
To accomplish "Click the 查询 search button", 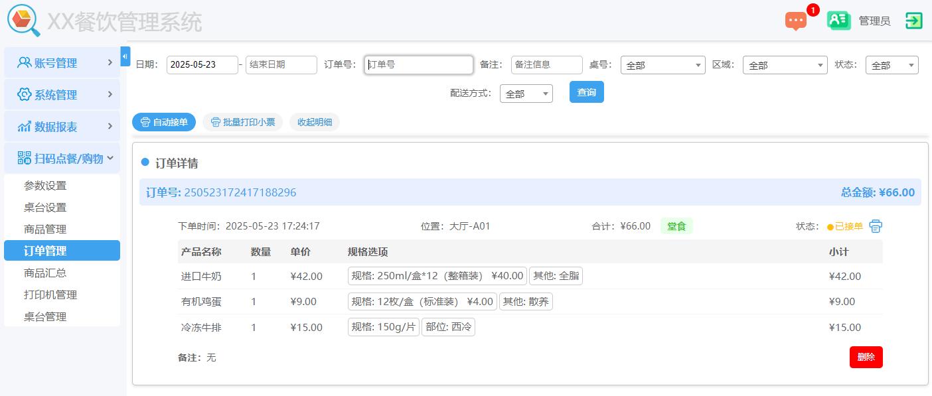I will click(586, 92).
